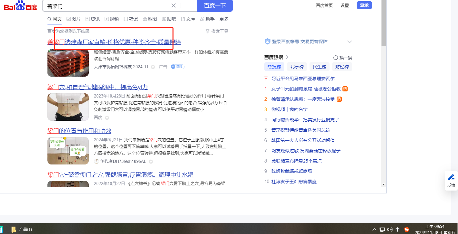Click the feedback pencil icon

click(x=451, y=177)
